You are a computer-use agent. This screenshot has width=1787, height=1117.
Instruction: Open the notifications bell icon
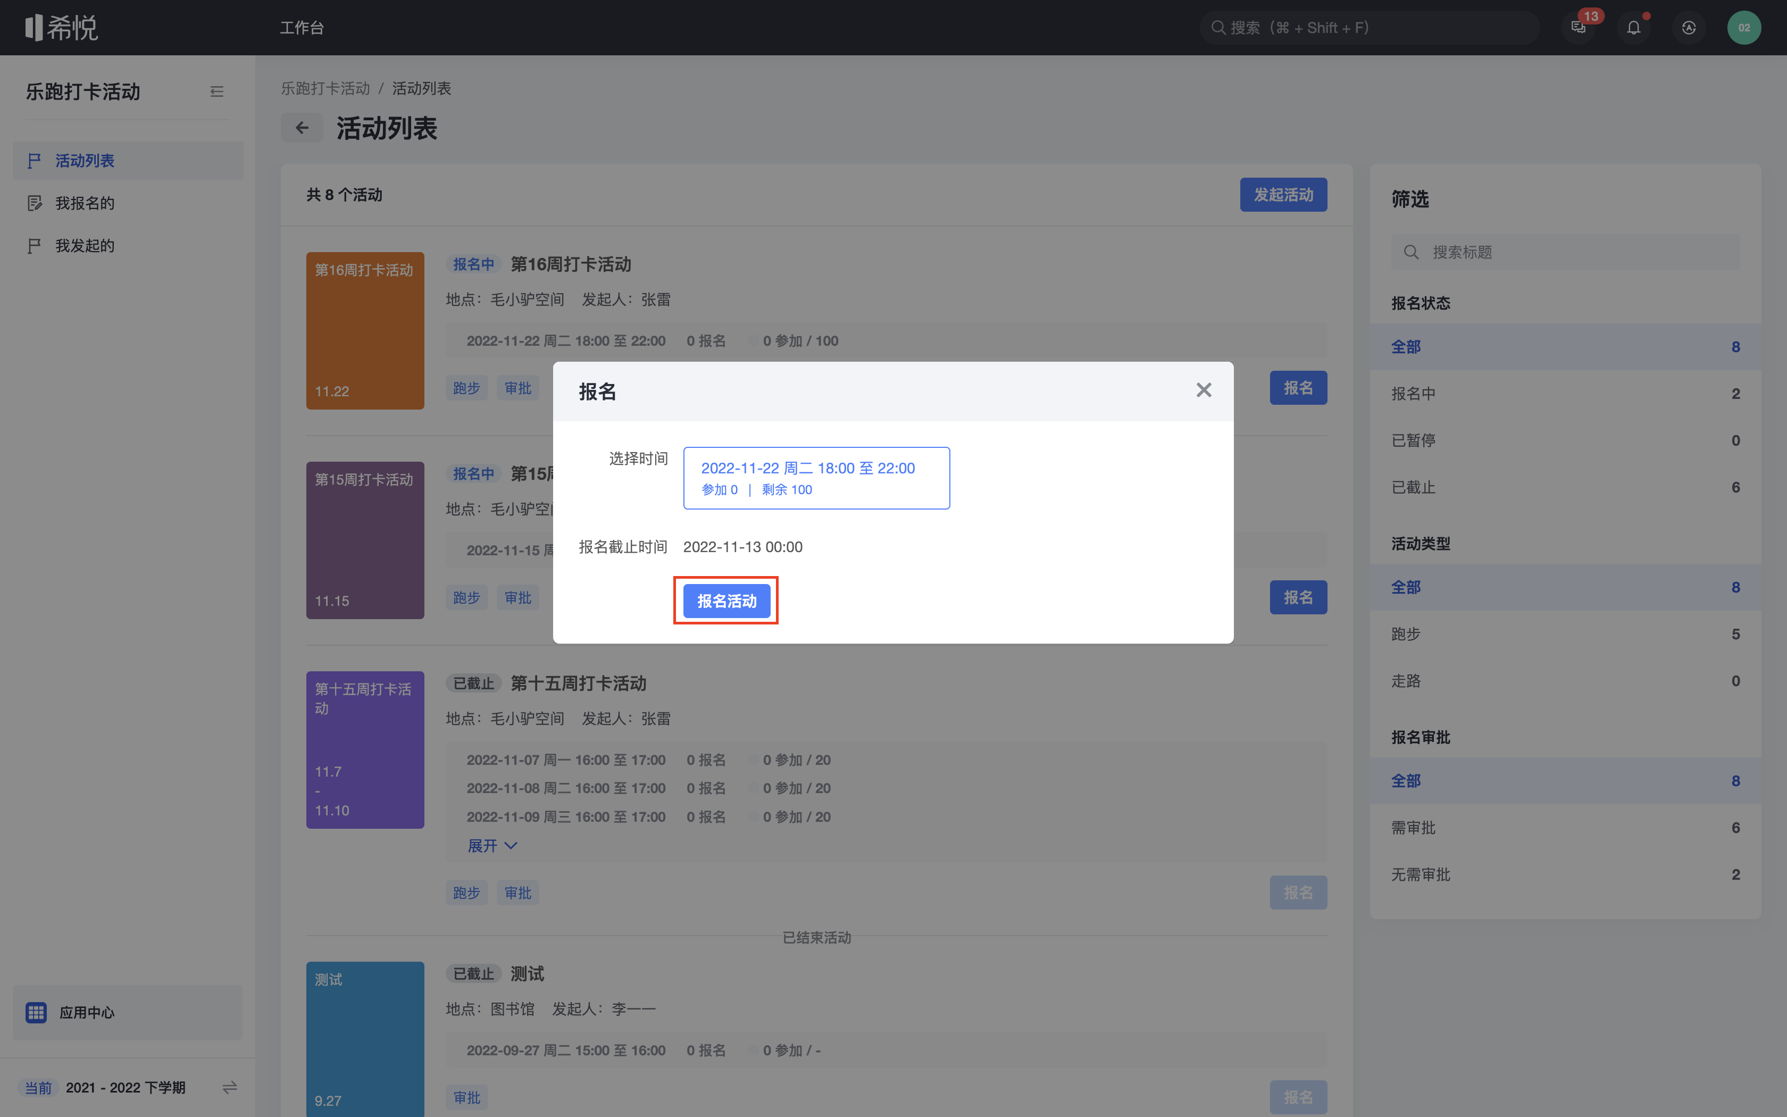(1633, 28)
